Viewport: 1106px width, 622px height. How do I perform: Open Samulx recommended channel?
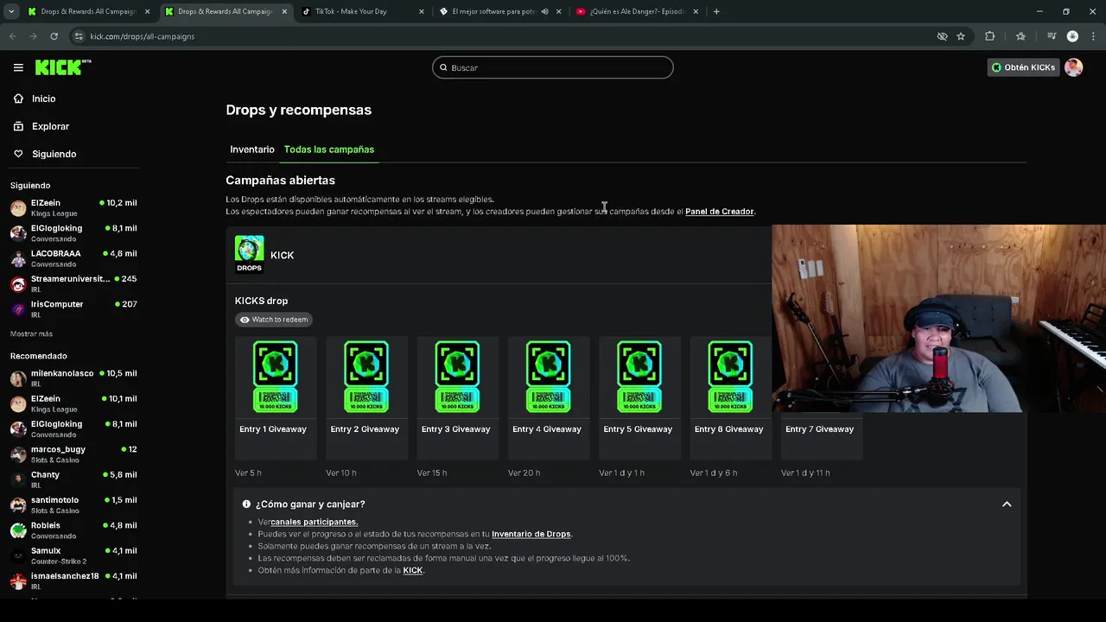(x=73, y=555)
